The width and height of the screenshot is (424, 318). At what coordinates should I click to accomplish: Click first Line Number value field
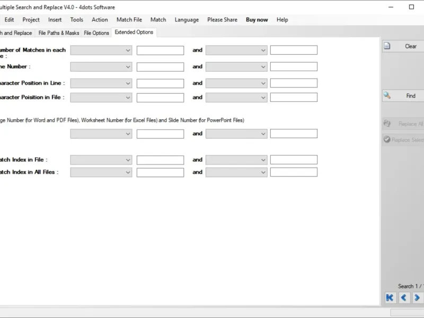(161, 67)
